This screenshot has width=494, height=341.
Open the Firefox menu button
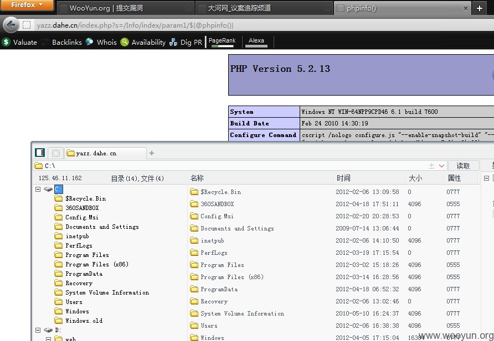tap(27, 5)
